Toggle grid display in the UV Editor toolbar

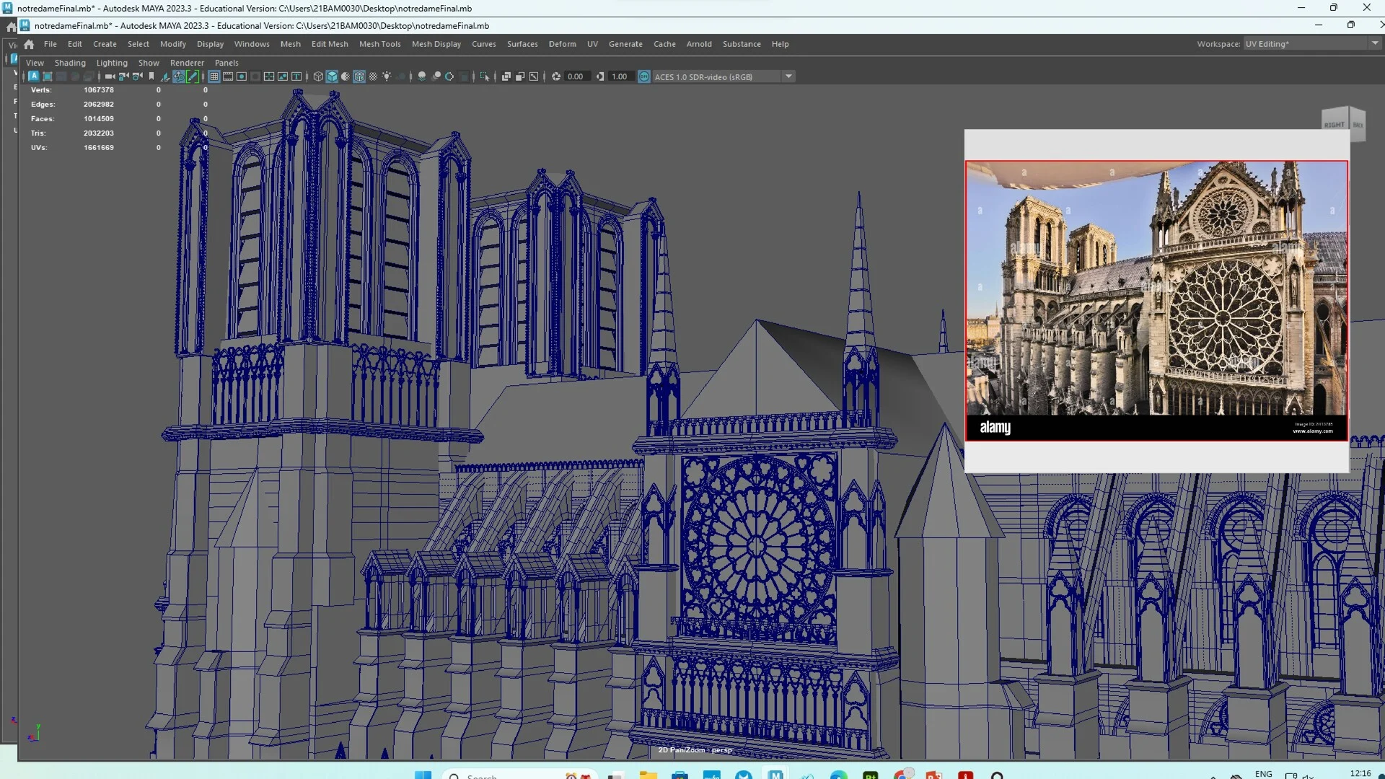coord(213,76)
